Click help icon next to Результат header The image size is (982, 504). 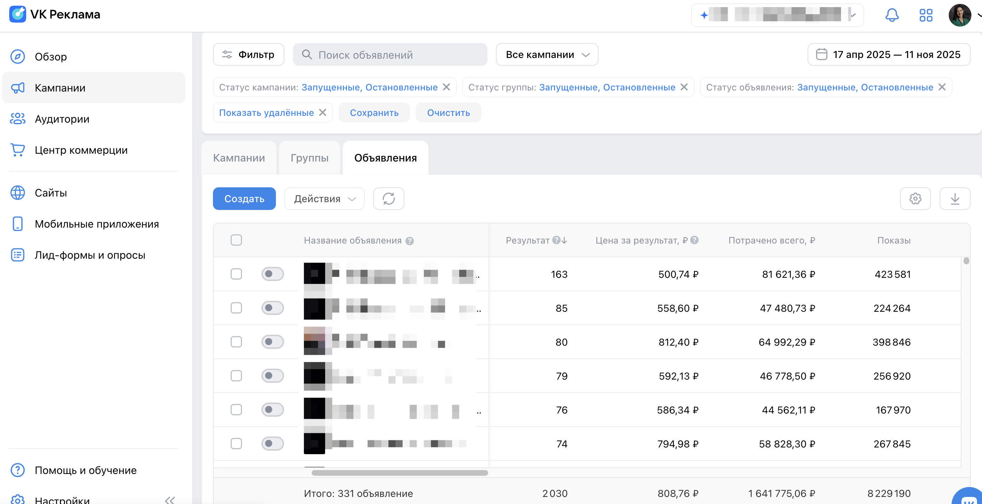pos(556,240)
